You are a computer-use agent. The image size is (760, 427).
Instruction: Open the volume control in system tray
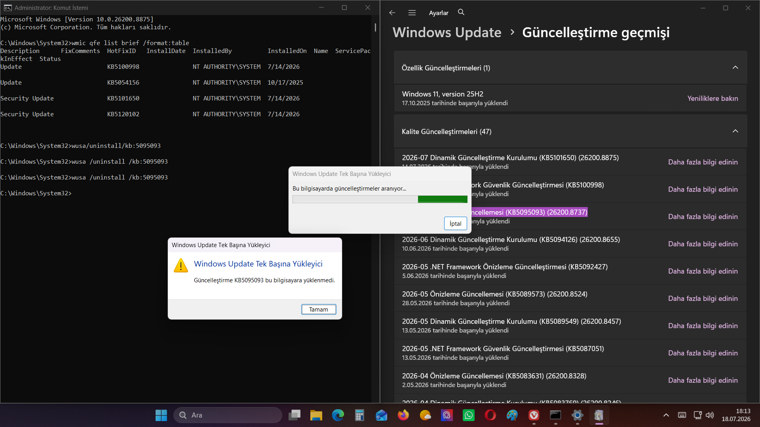point(710,415)
